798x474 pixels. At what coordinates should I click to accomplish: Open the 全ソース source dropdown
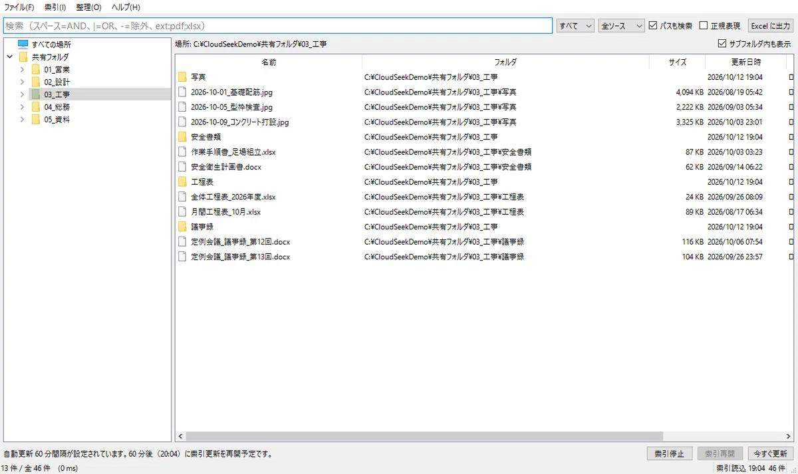pos(622,26)
